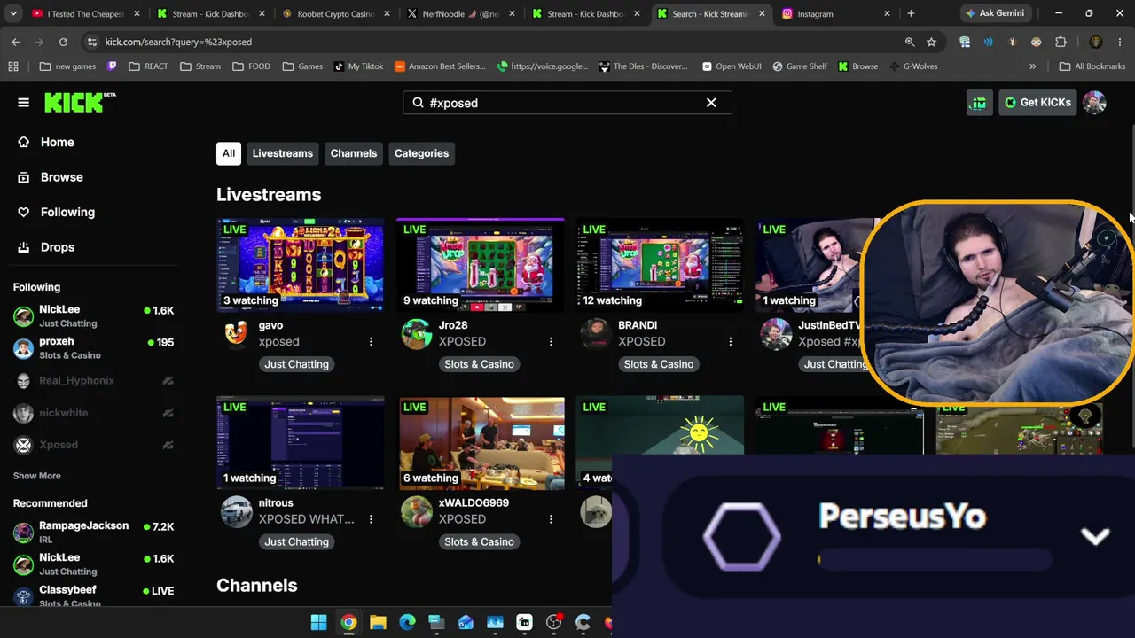1135x638 pixels.
Task: Reload the current page
Action: click(x=63, y=42)
